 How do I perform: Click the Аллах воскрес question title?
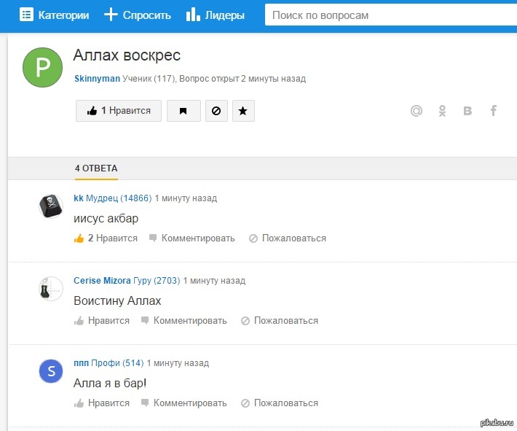pos(127,55)
